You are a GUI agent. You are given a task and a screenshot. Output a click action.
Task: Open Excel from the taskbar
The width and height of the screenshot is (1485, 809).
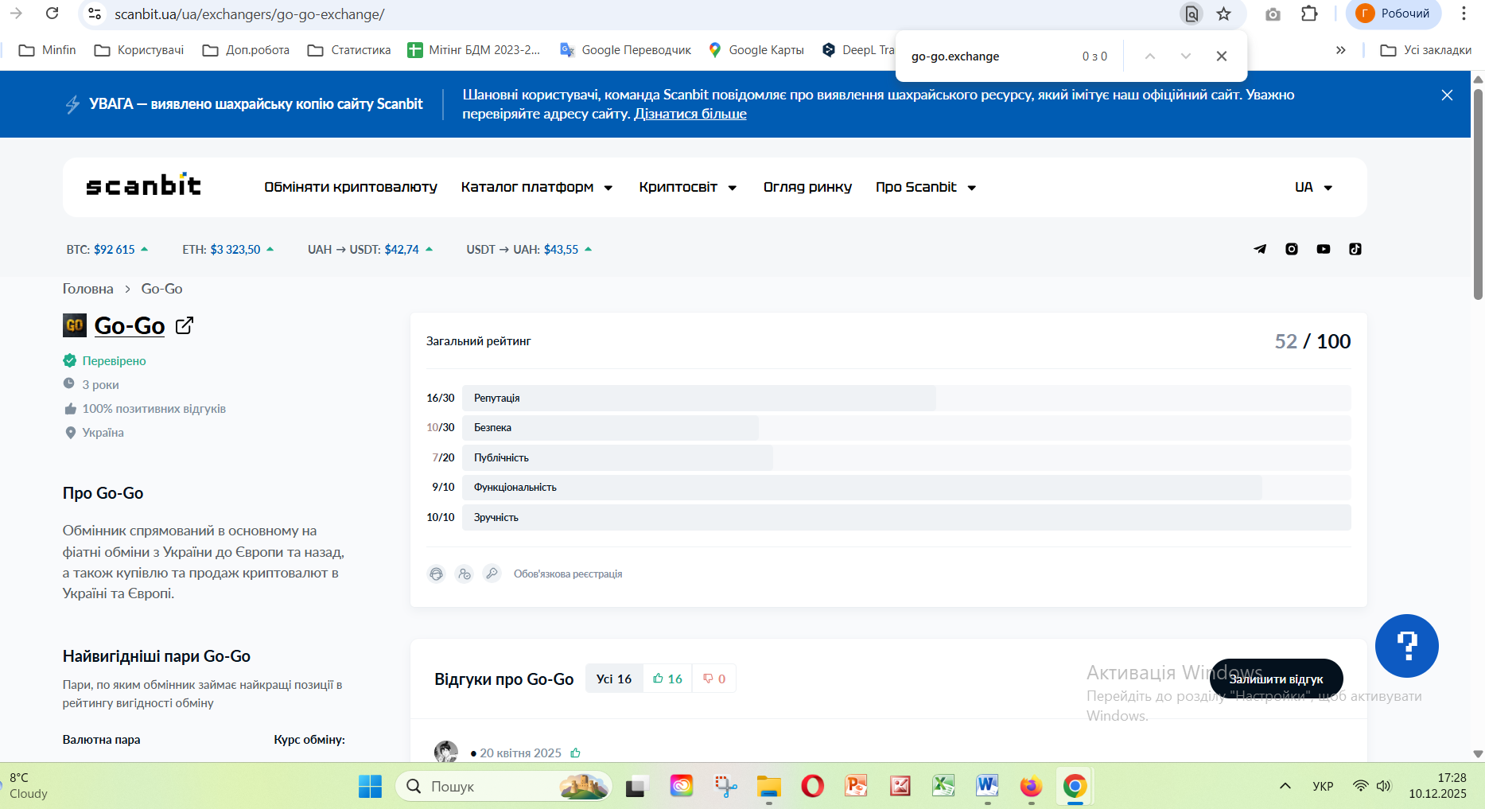tap(943, 786)
